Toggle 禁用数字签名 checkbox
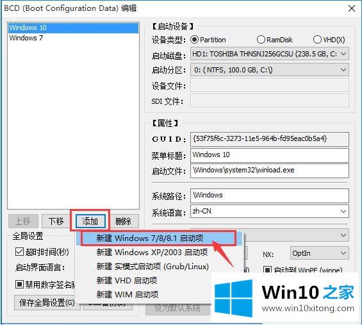This screenshot has width=362, height=325. (19, 285)
